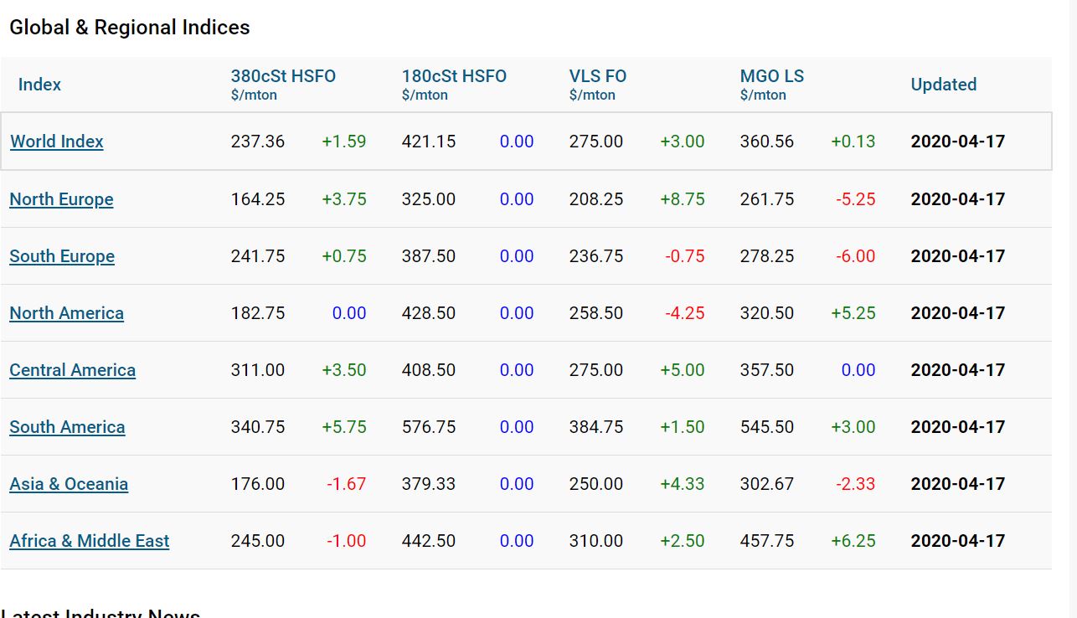Select Asia & Oceania 180cSt price 379.33

[429, 484]
